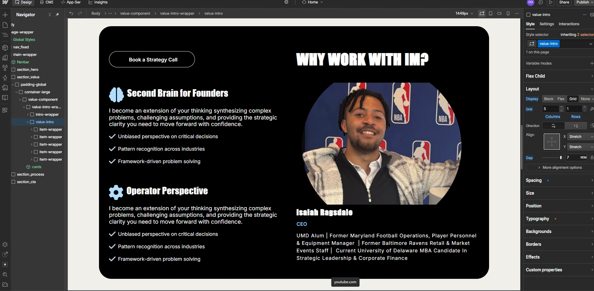Collapse the value-intro tree node
594x291 pixels.
[x=28, y=122]
